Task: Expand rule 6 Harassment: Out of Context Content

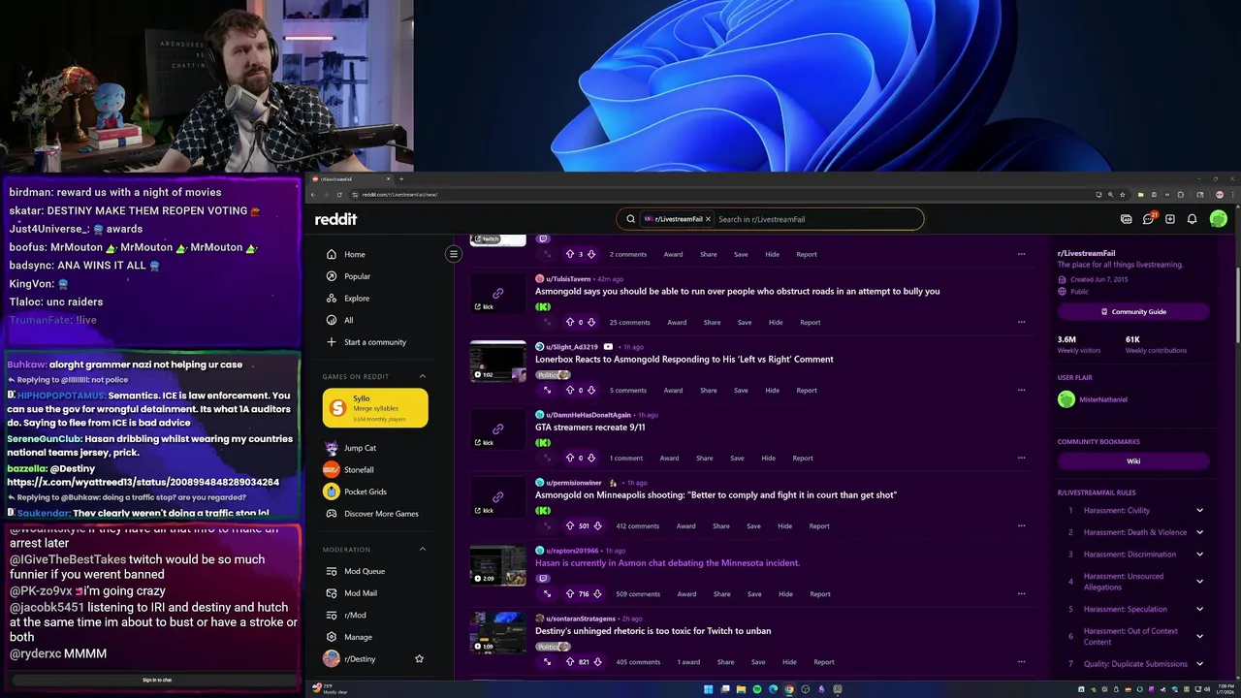Action: click(x=1199, y=636)
